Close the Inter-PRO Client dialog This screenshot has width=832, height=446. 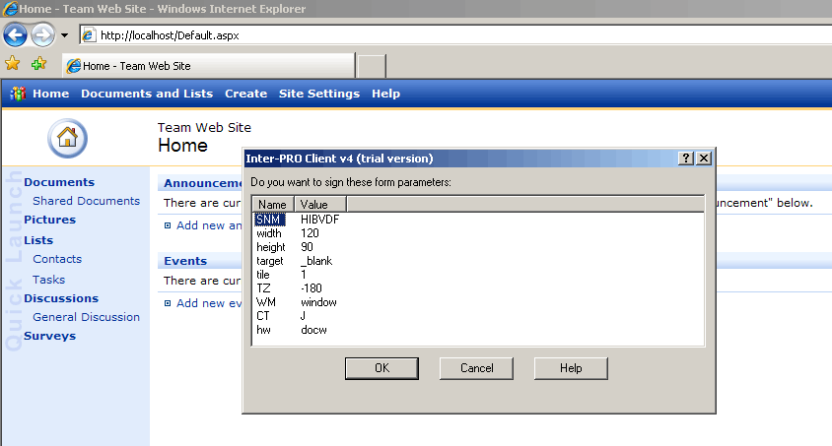point(704,158)
